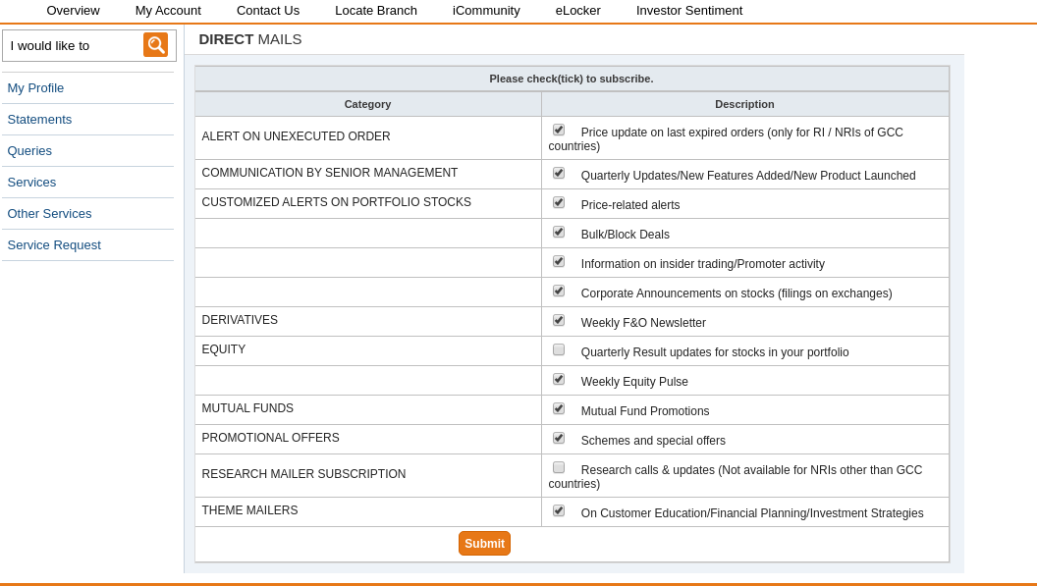Click the orange Submit button
The width and height of the screenshot is (1037, 586).
(484, 544)
